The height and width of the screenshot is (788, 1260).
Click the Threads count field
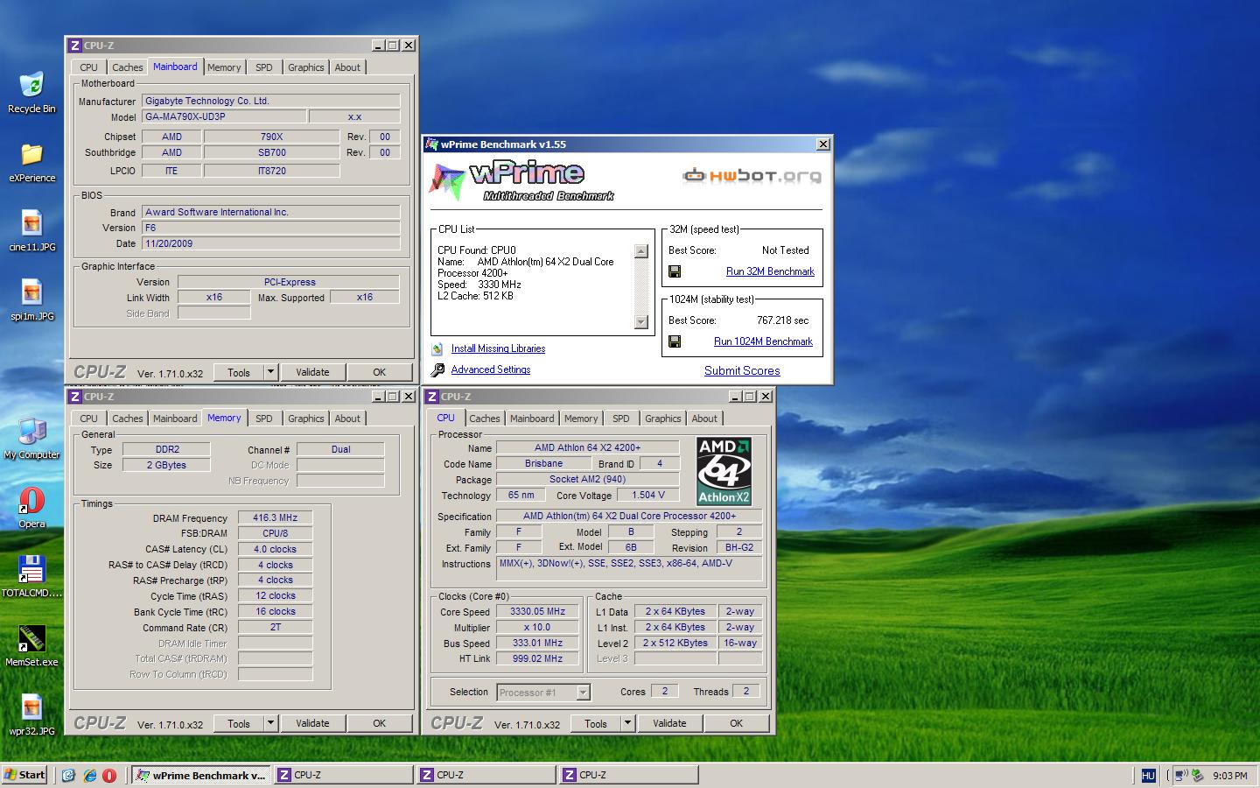tap(746, 691)
